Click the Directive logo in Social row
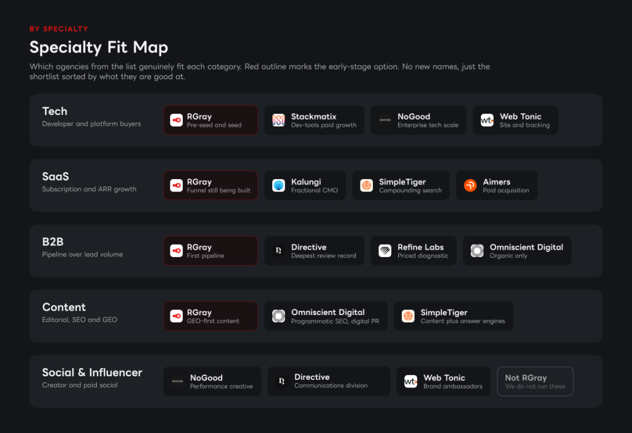The height and width of the screenshot is (433, 632). pos(281,381)
